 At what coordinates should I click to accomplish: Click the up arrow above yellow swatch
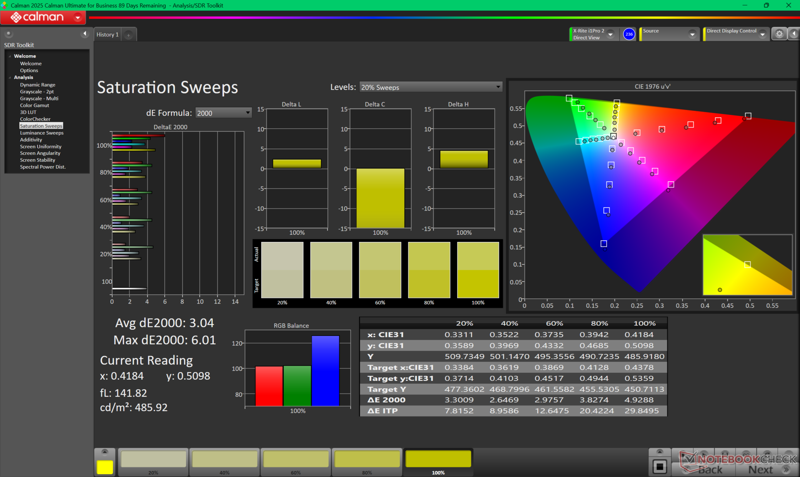coord(105,452)
